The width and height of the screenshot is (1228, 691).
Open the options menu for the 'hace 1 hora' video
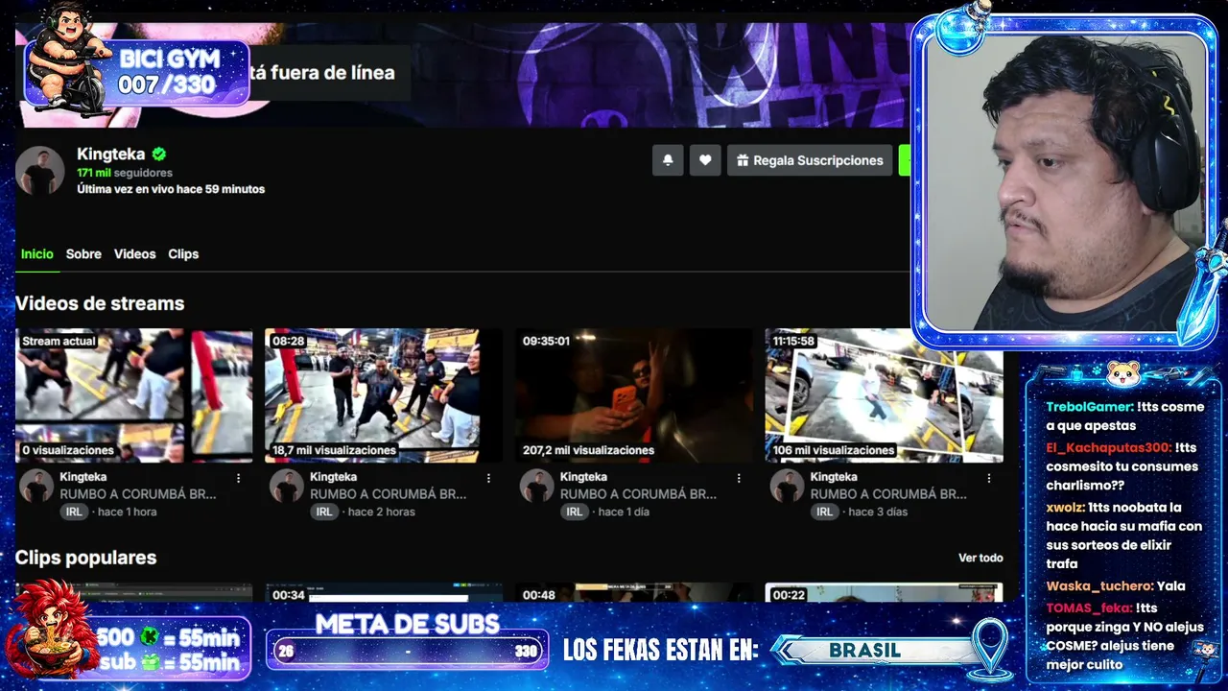[x=239, y=478]
